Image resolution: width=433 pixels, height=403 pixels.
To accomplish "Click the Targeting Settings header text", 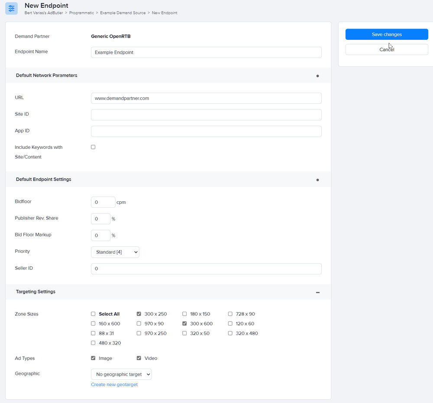I will (x=36, y=292).
